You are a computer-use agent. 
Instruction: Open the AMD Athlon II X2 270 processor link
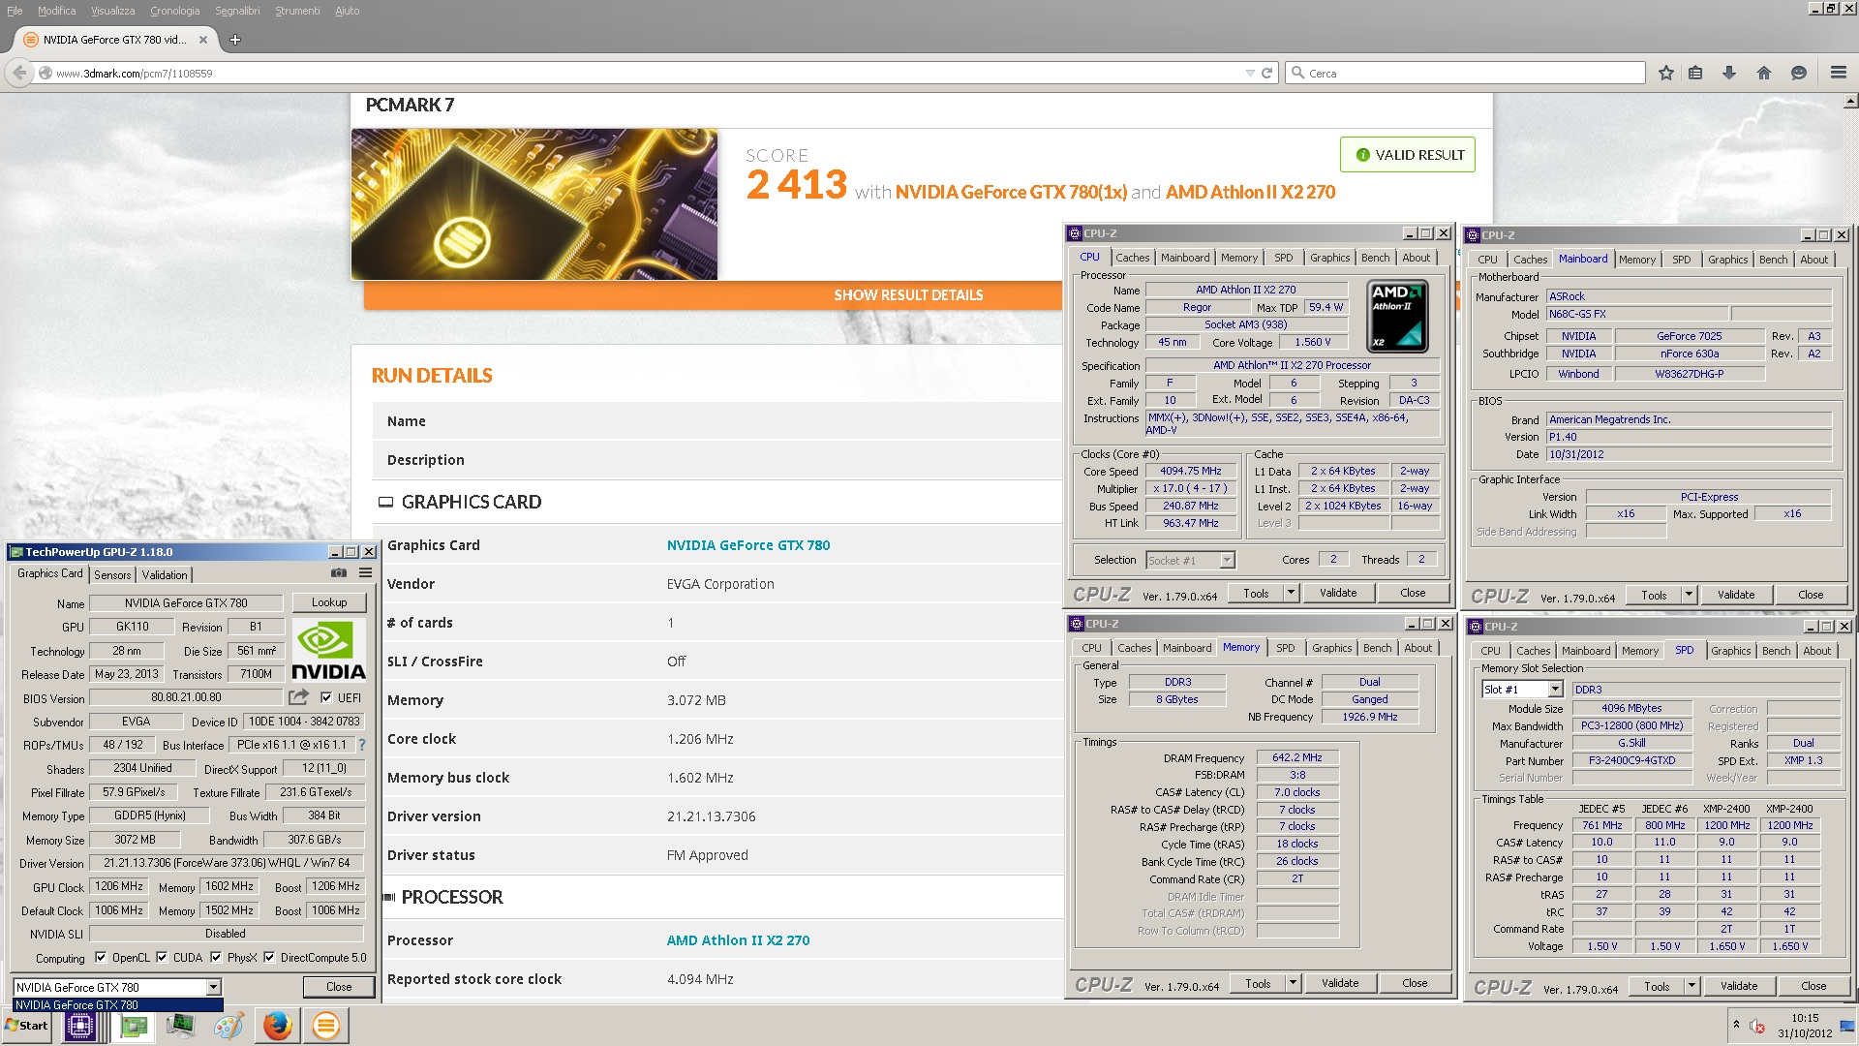pos(738,940)
